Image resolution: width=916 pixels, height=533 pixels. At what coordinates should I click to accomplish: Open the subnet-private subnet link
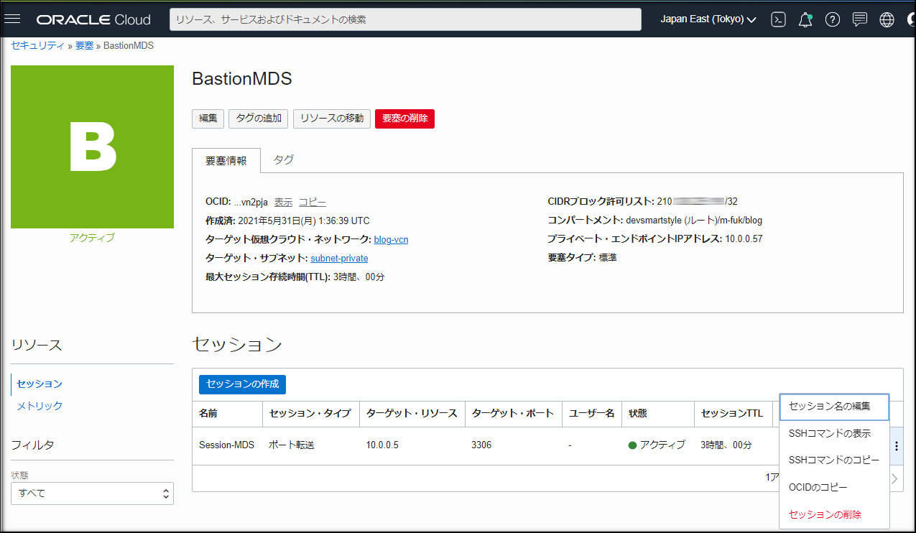click(339, 258)
